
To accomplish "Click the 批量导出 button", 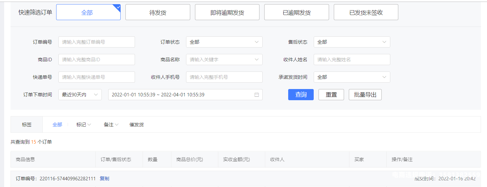I will [365, 95].
